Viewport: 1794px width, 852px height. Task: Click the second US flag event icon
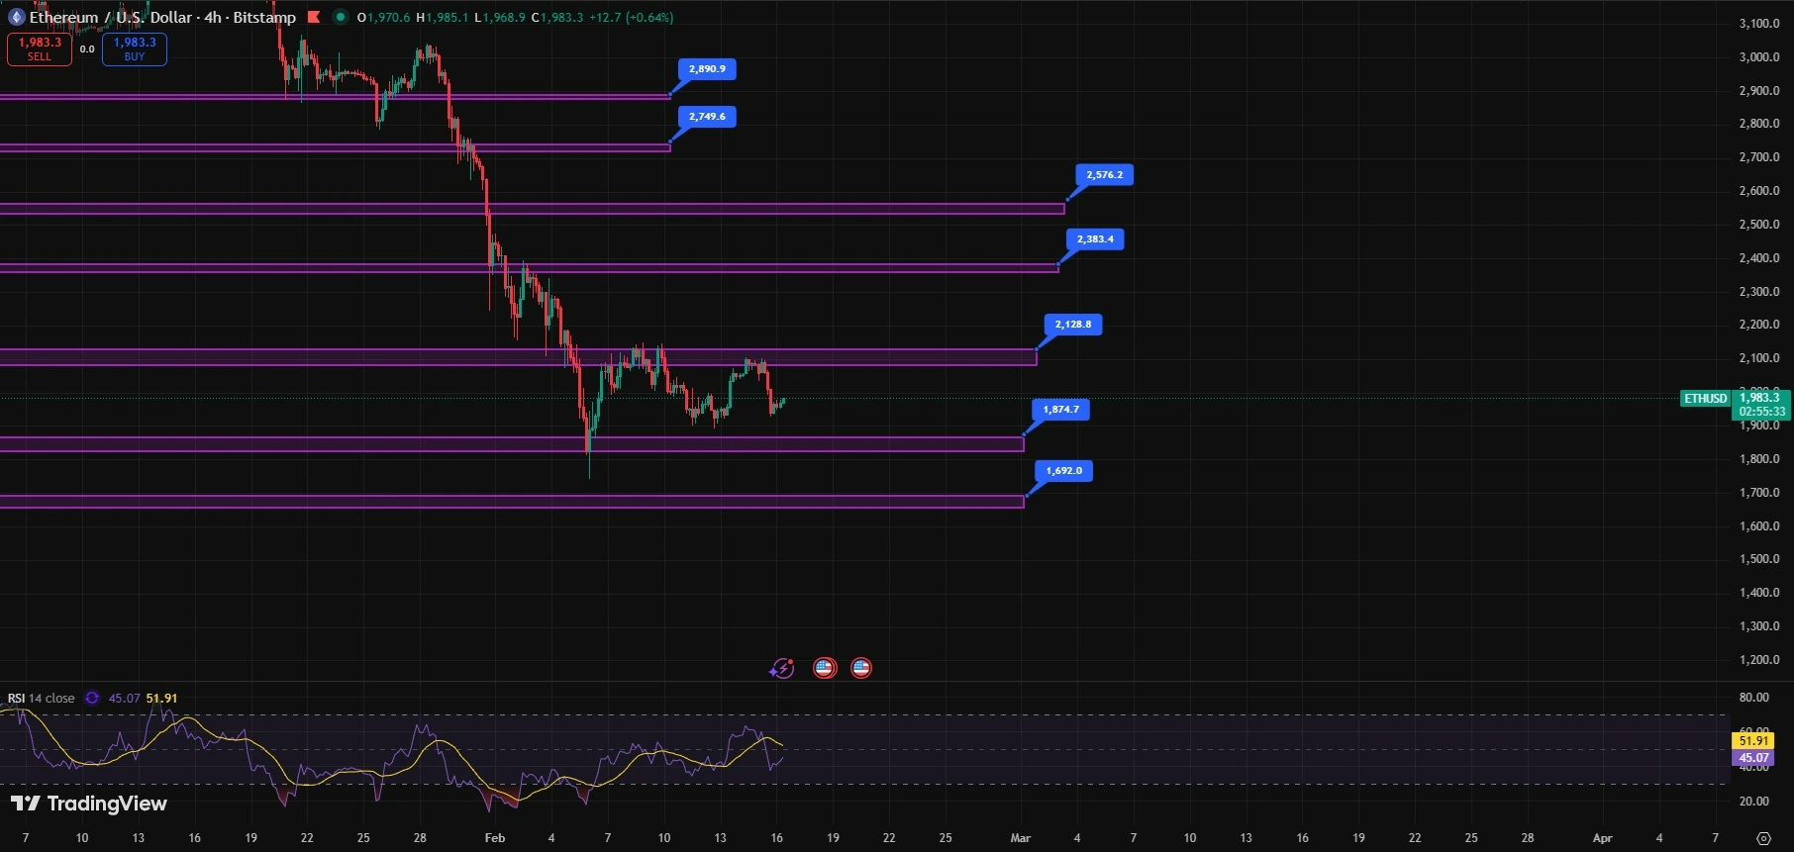[x=861, y=668]
